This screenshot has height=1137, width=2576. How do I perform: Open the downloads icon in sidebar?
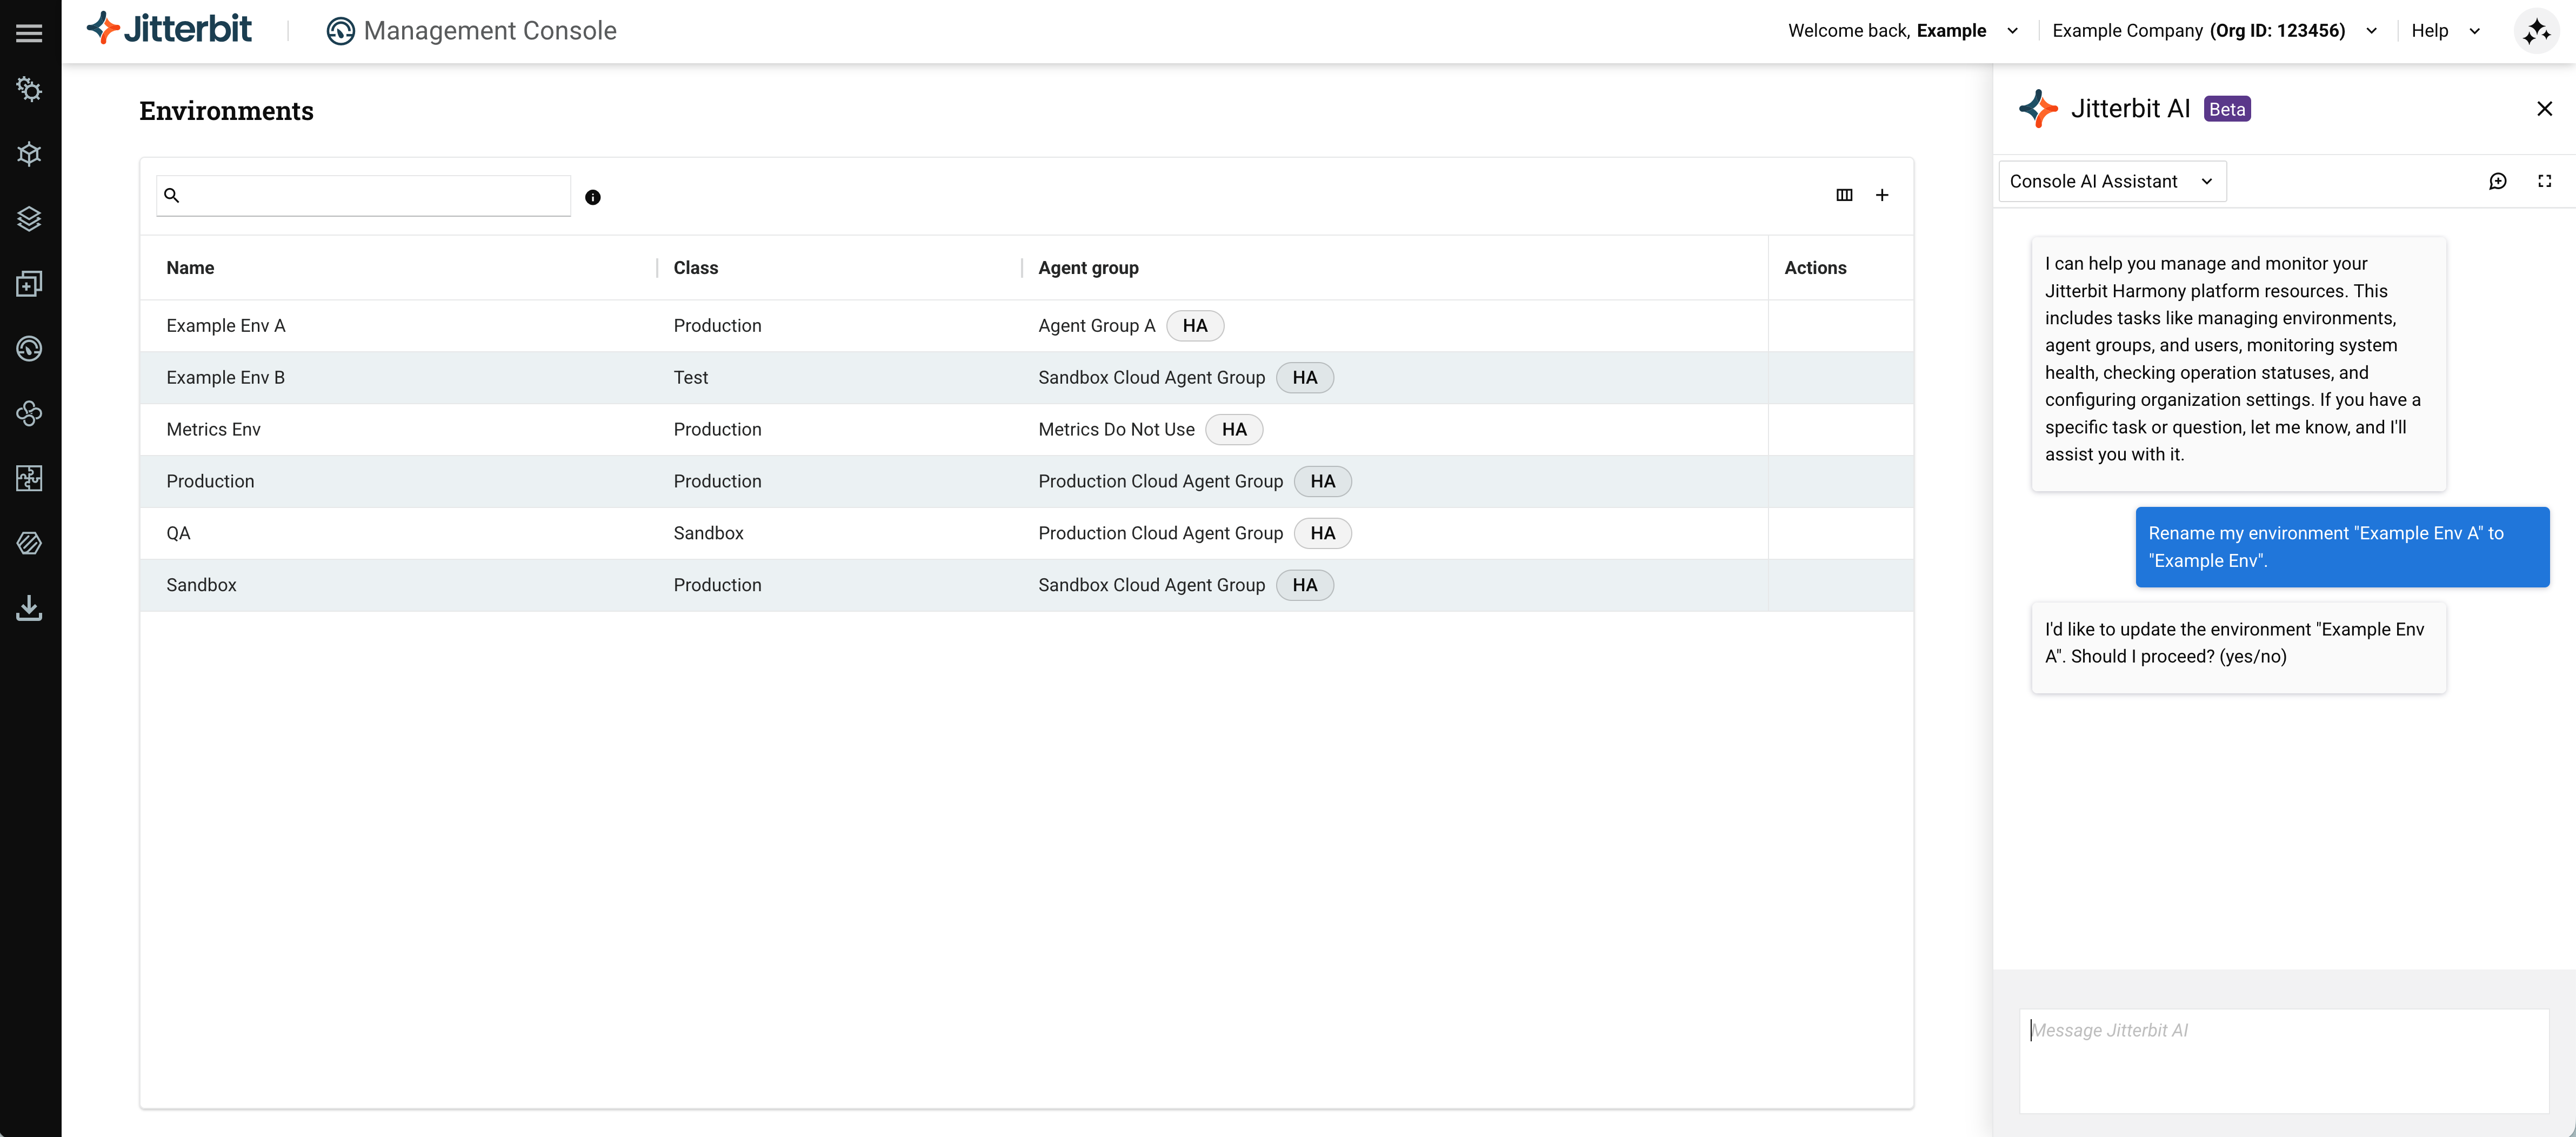29,608
